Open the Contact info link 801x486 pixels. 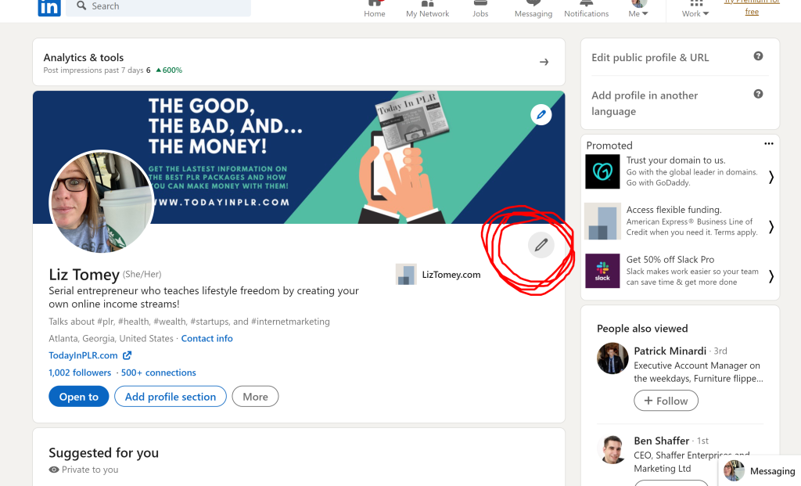pos(207,338)
